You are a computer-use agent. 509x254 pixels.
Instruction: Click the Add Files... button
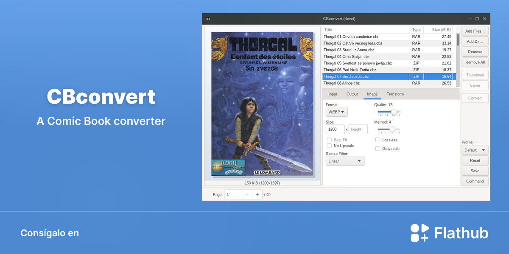pos(475,31)
